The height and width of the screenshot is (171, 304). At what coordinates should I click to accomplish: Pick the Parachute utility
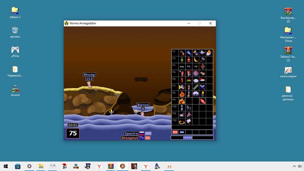tap(196, 94)
